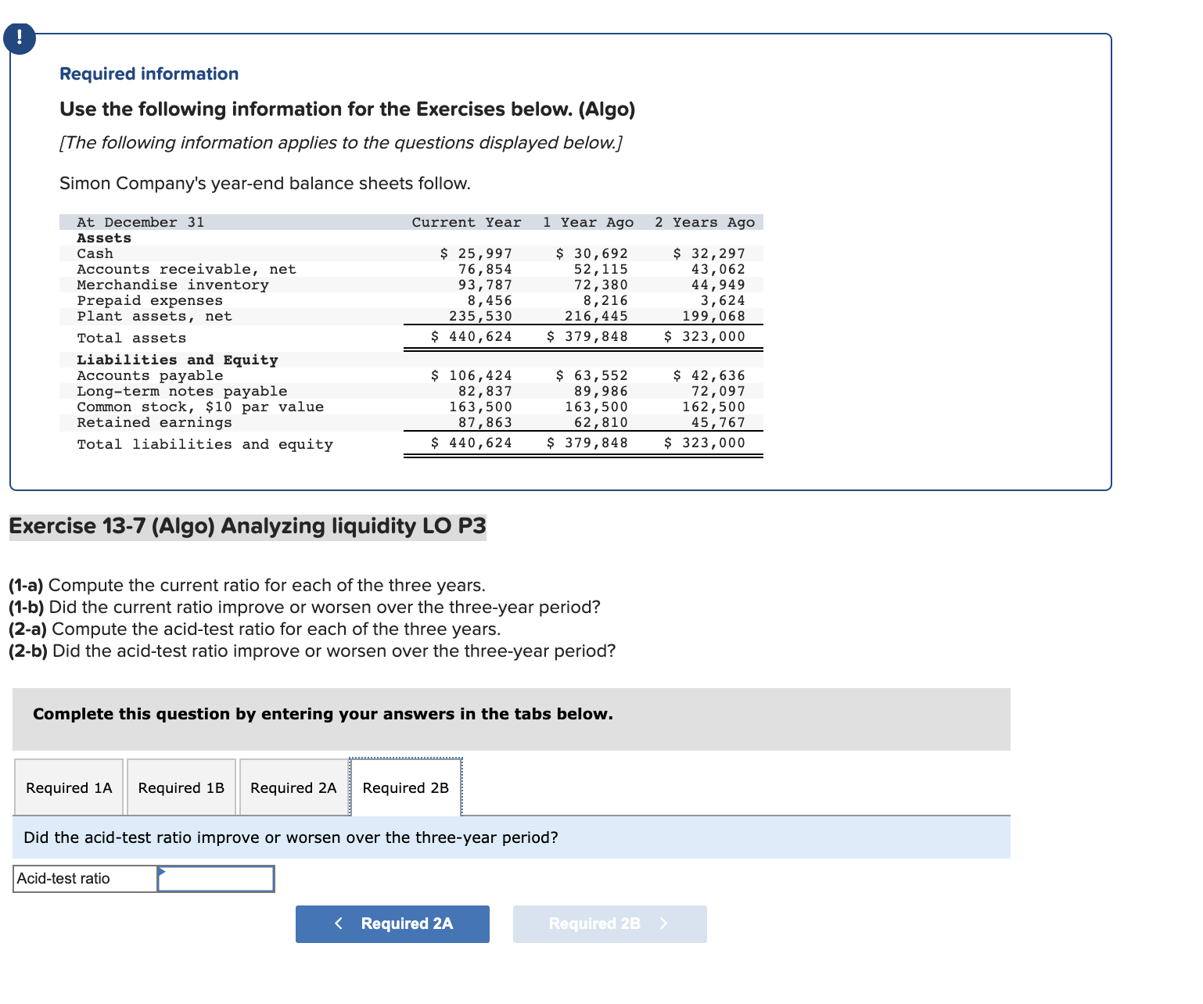Click the (1-a) Compute the current ratio line

247,586
